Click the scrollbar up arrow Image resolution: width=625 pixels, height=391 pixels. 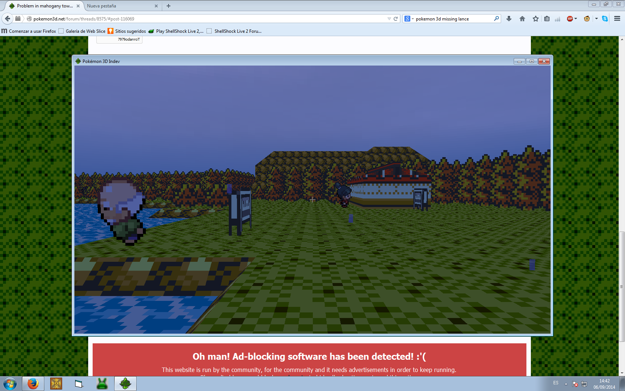click(622, 39)
